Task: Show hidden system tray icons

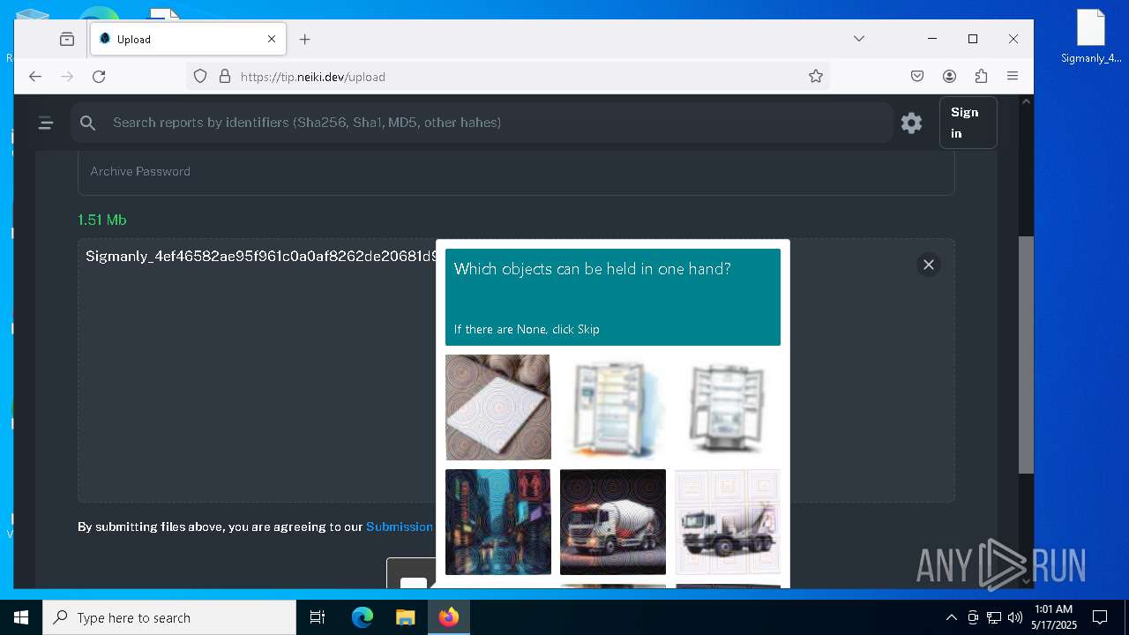Action: (x=951, y=617)
